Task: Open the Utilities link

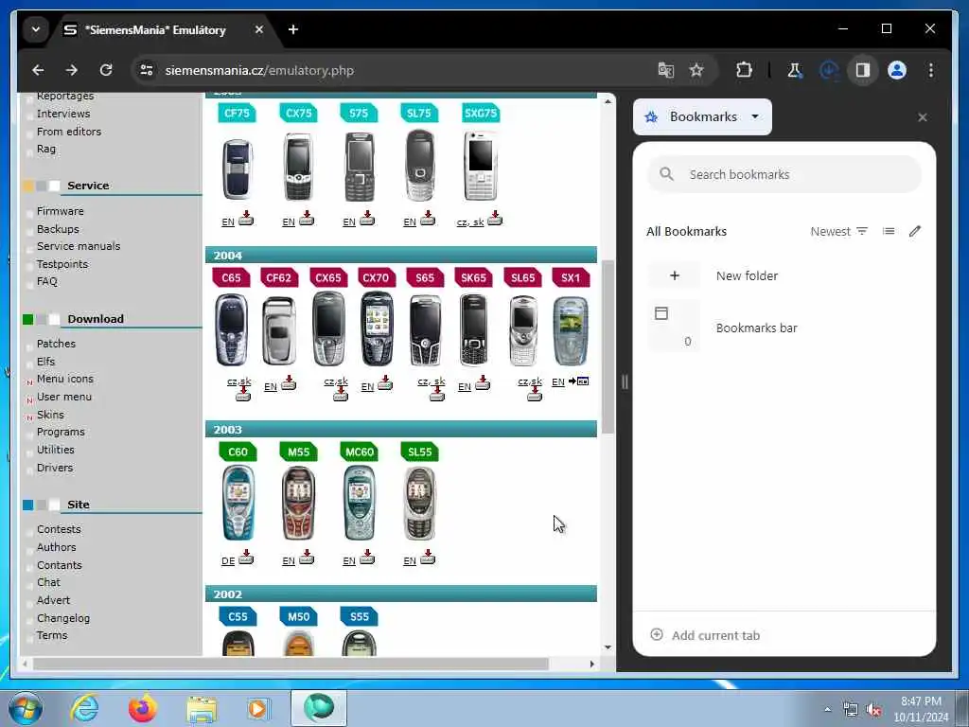Action: pos(55,450)
